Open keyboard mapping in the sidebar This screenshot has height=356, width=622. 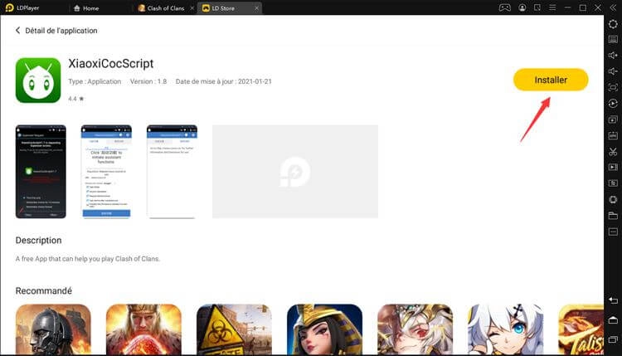point(613,40)
